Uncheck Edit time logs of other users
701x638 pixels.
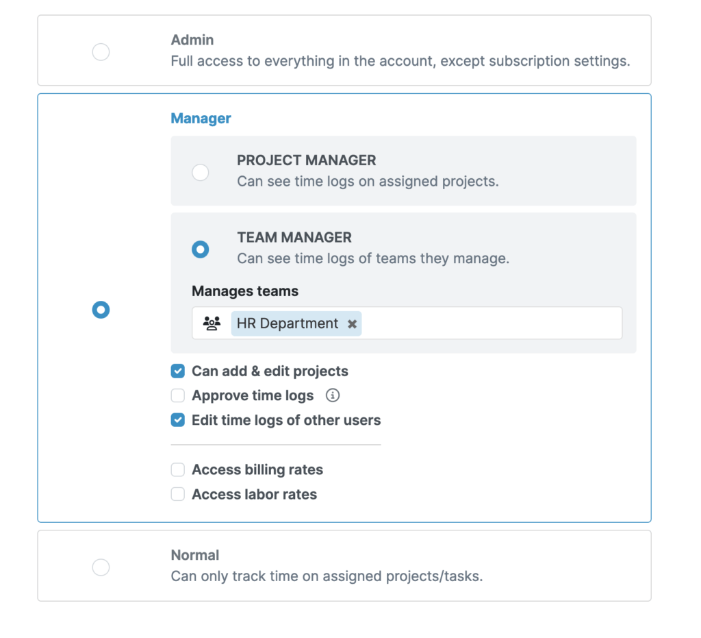[x=178, y=420]
